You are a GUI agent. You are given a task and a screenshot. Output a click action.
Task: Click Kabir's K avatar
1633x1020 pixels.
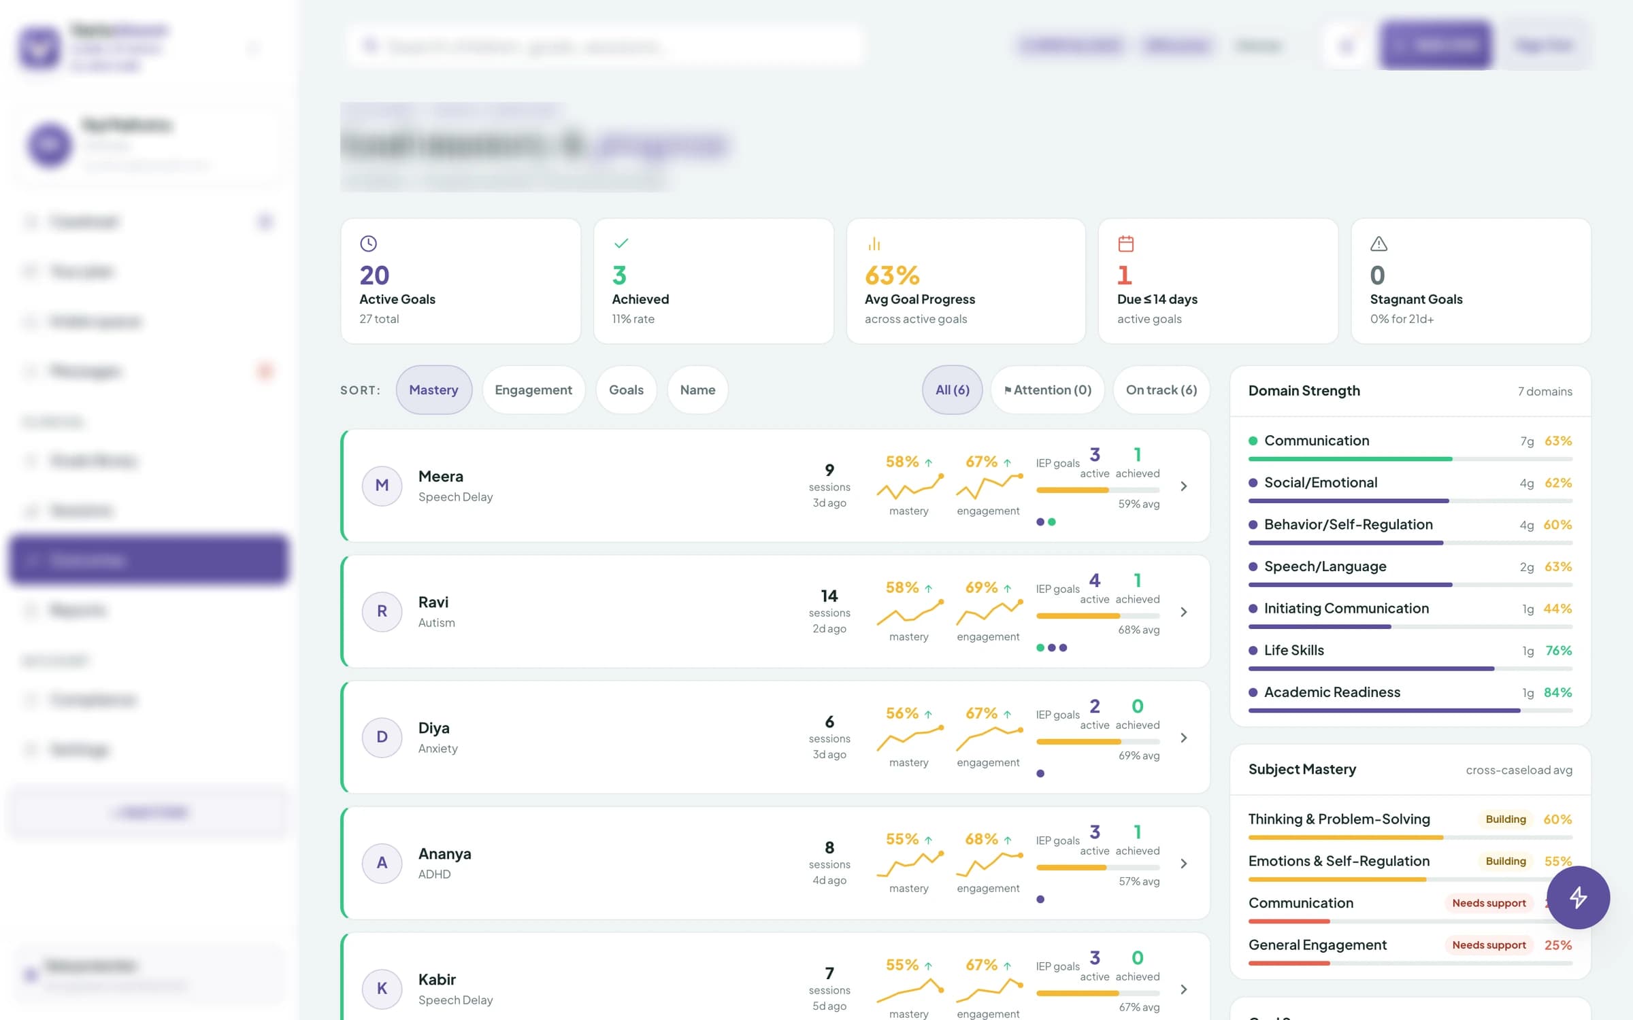[382, 989]
